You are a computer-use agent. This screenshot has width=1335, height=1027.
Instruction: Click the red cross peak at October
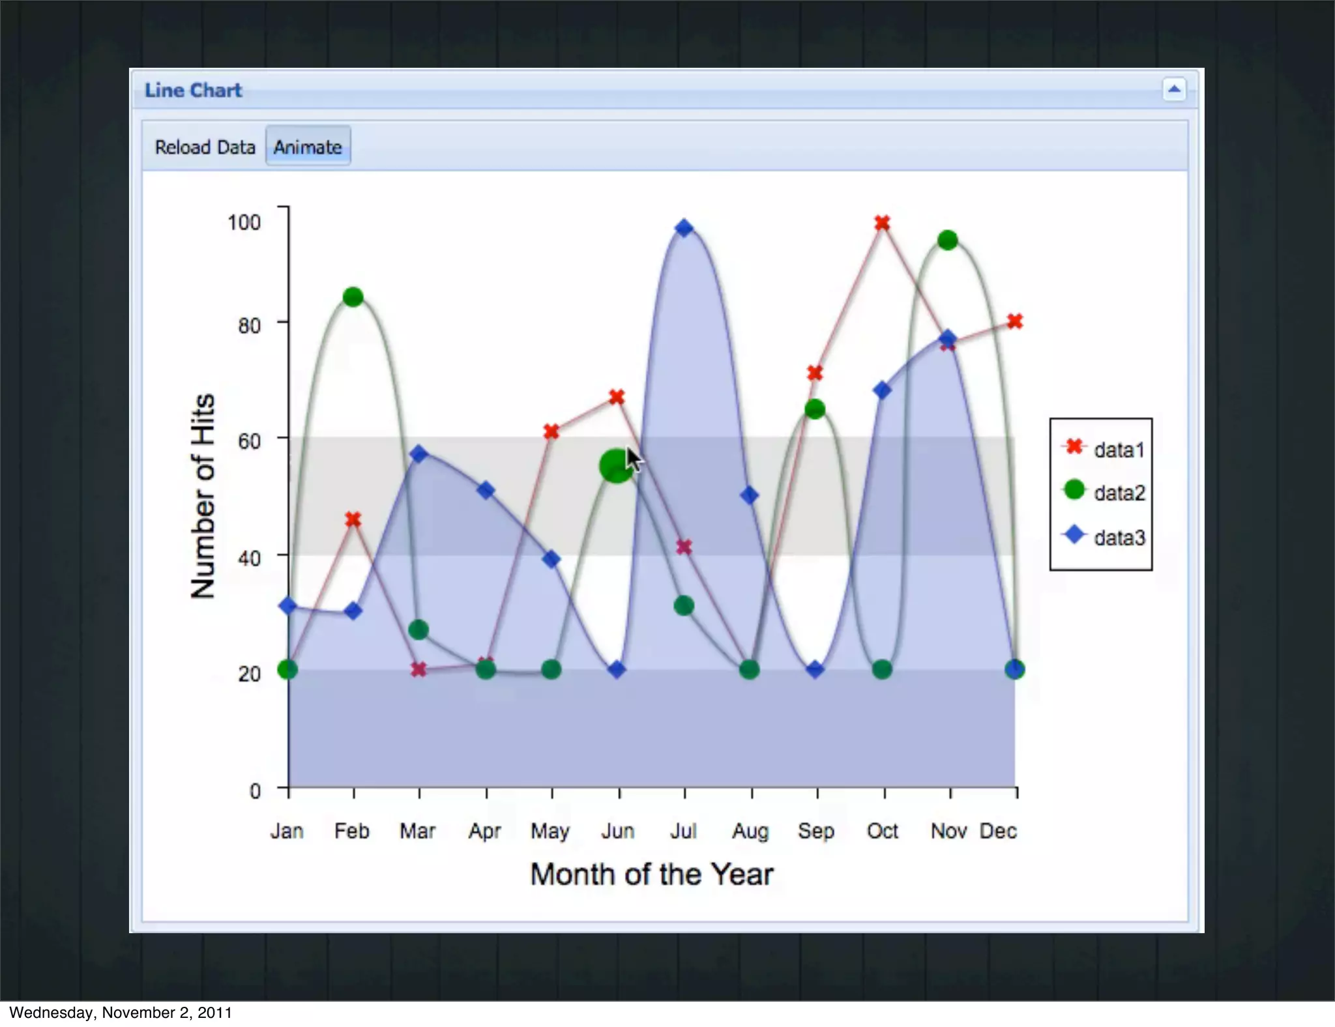coord(882,224)
